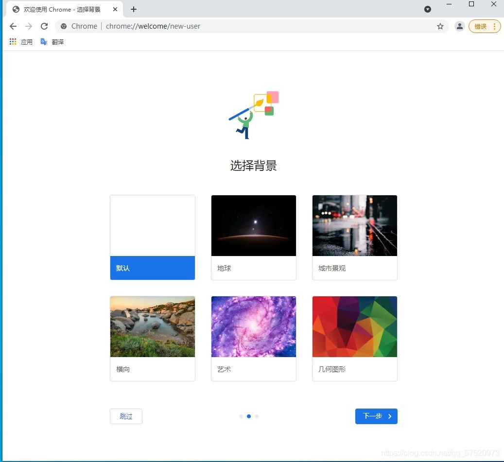The image size is (504, 462).
Task: Close the Chrome window
Action: 494,4
